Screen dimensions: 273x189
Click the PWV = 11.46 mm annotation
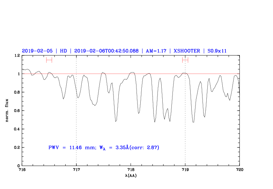coord(72,148)
